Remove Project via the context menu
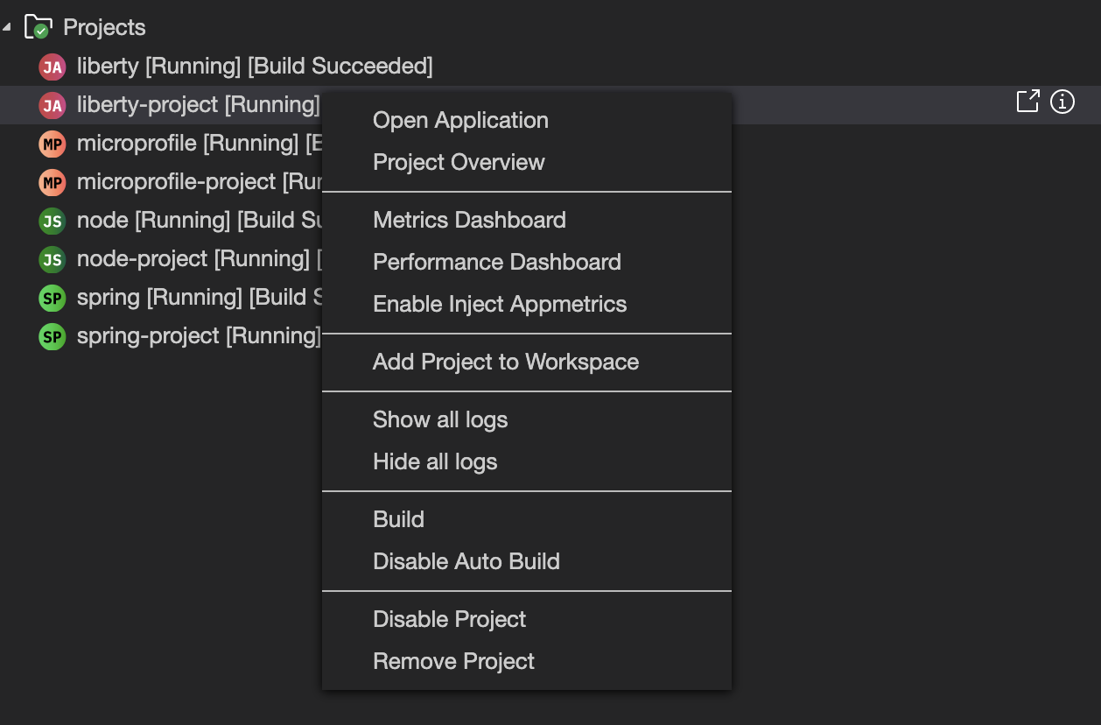The height and width of the screenshot is (725, 1101). [x=453, y=661]
